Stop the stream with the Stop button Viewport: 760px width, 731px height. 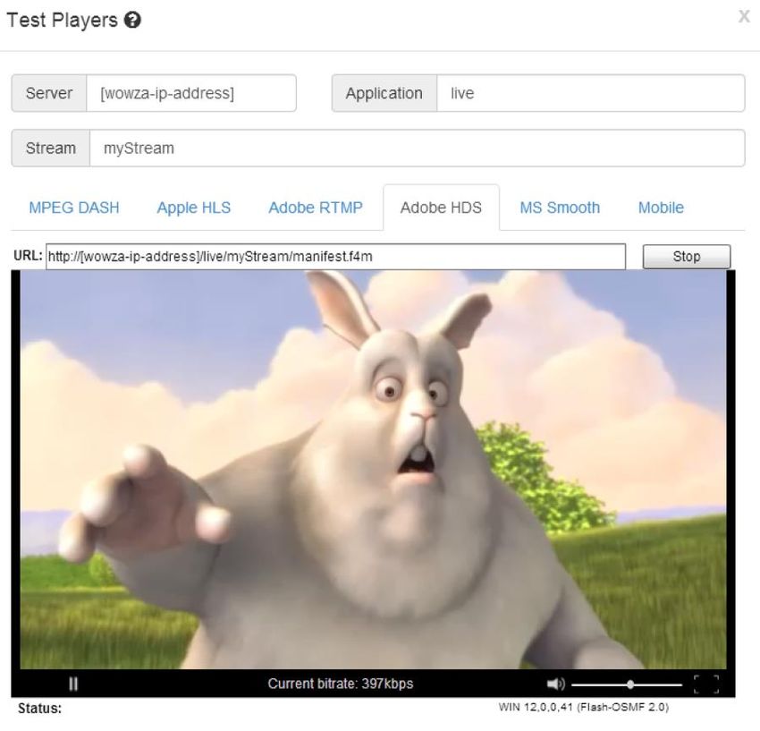tap(687, 256)
